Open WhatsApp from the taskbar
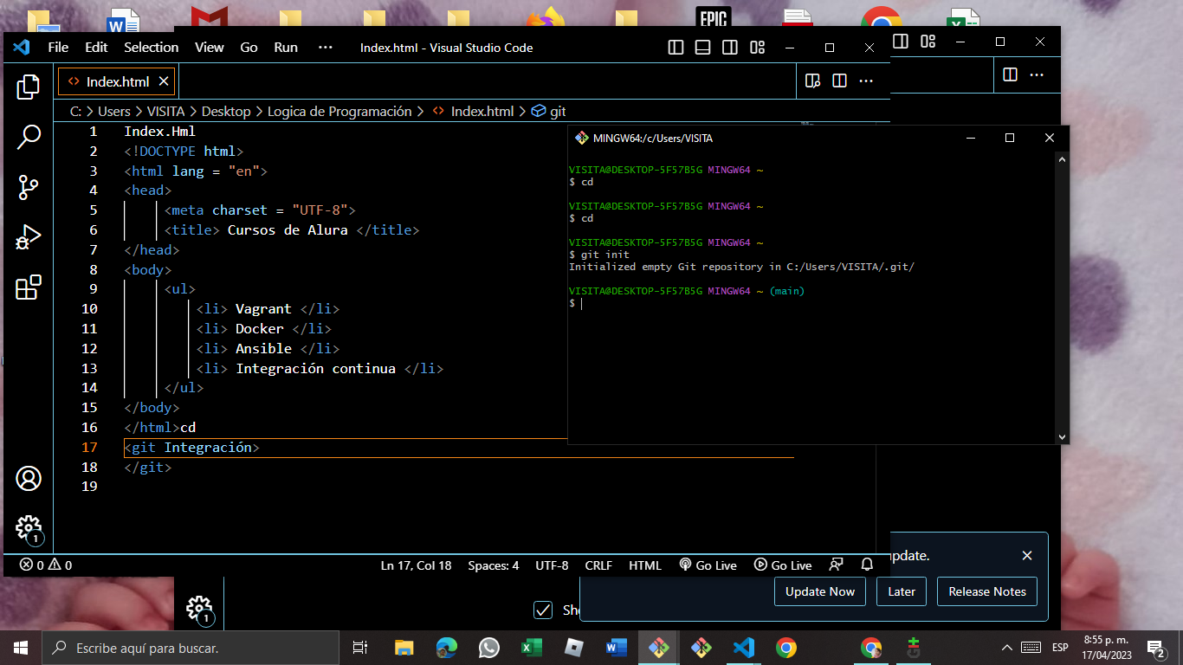 coord(489,648)
